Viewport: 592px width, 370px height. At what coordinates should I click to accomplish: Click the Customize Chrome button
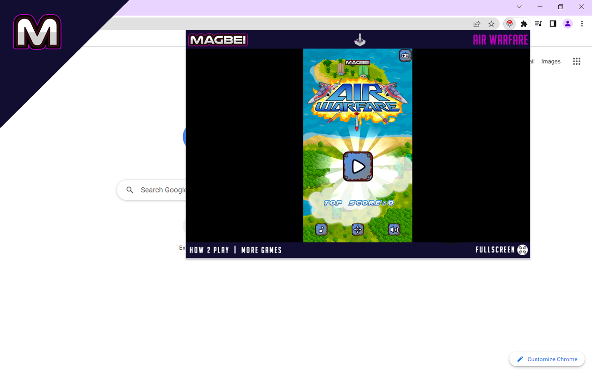547,359
